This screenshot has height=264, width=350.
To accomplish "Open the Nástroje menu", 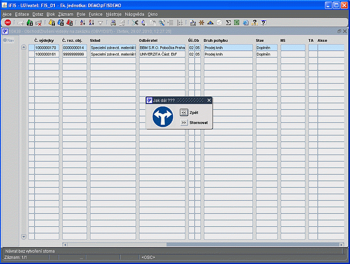I will coord(113,14).
